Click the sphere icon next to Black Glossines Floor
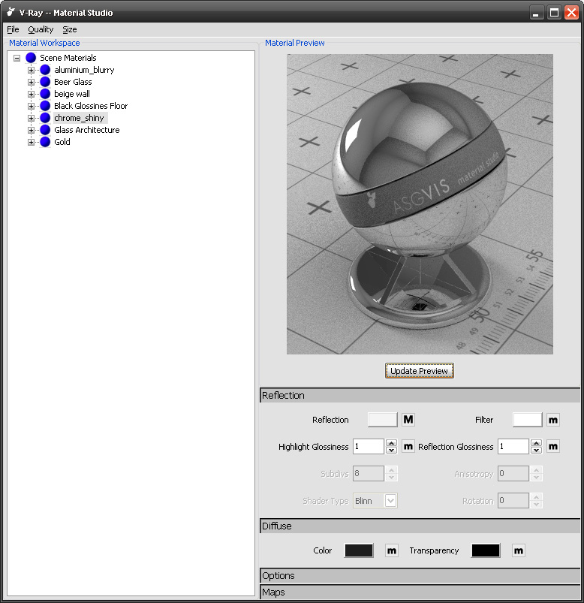This screenshot has height=603, width=584. pos(45,106)
